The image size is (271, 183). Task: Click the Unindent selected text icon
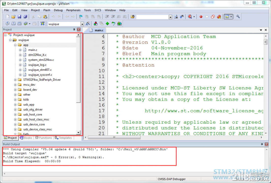[x=113, y=17]
